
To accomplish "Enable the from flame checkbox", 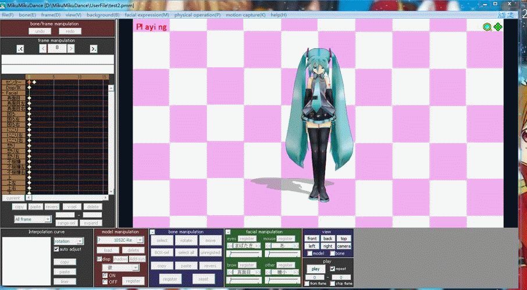I will point(307,284).
